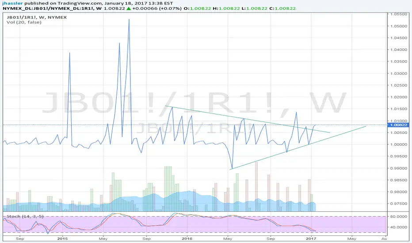Click the 2016 time axis label
Screen dimensions: 412x243
[x=187, y=239]
